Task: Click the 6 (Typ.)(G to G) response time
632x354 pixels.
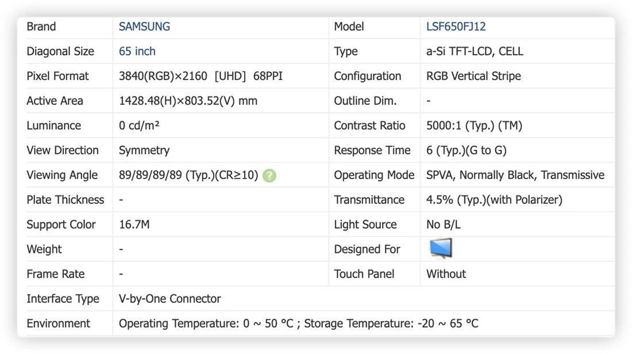Action: [x=467, y=151]
